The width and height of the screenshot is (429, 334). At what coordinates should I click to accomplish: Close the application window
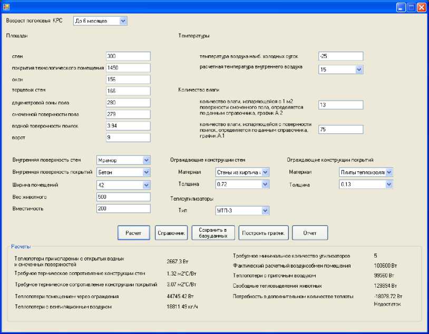click(421, 7)
